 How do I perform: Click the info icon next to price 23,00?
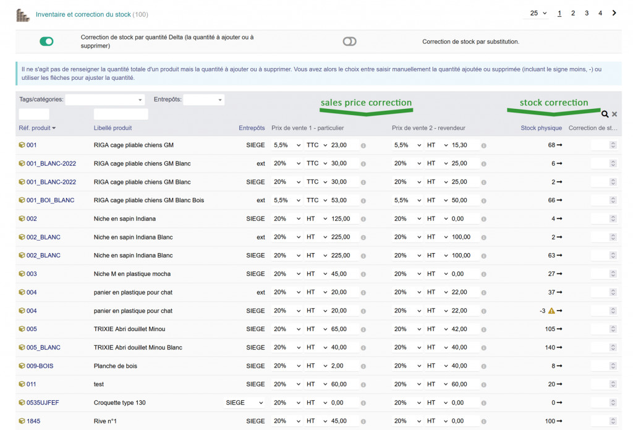click(x=363, y=145)
